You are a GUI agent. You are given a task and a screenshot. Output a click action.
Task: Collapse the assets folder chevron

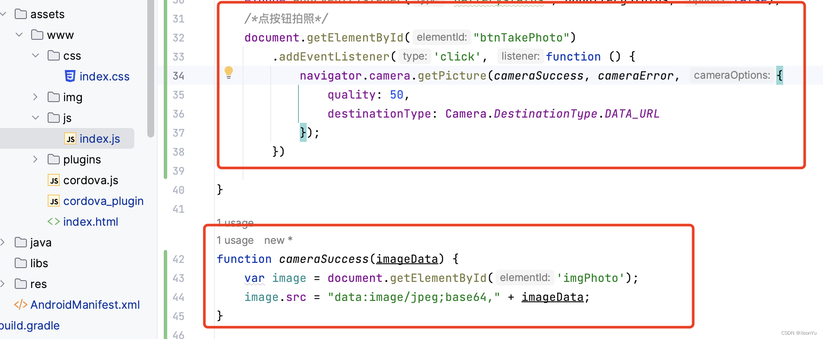click(x=3, y=14)
